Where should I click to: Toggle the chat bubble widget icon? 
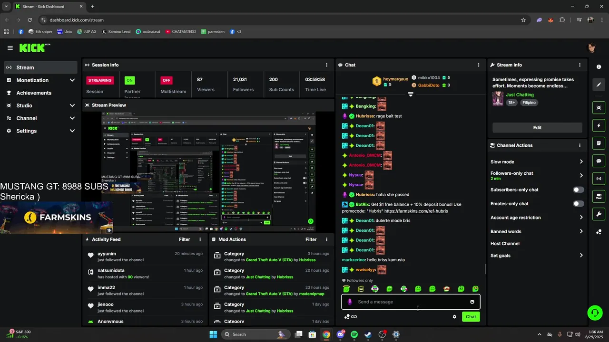pyautogui.click(x=599, y=161)
